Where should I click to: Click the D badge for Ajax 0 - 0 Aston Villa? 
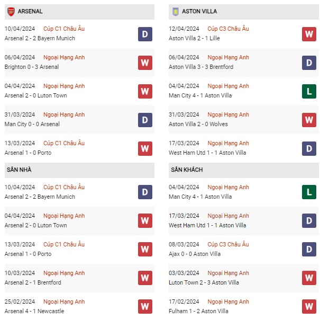[x=309, y=250]
